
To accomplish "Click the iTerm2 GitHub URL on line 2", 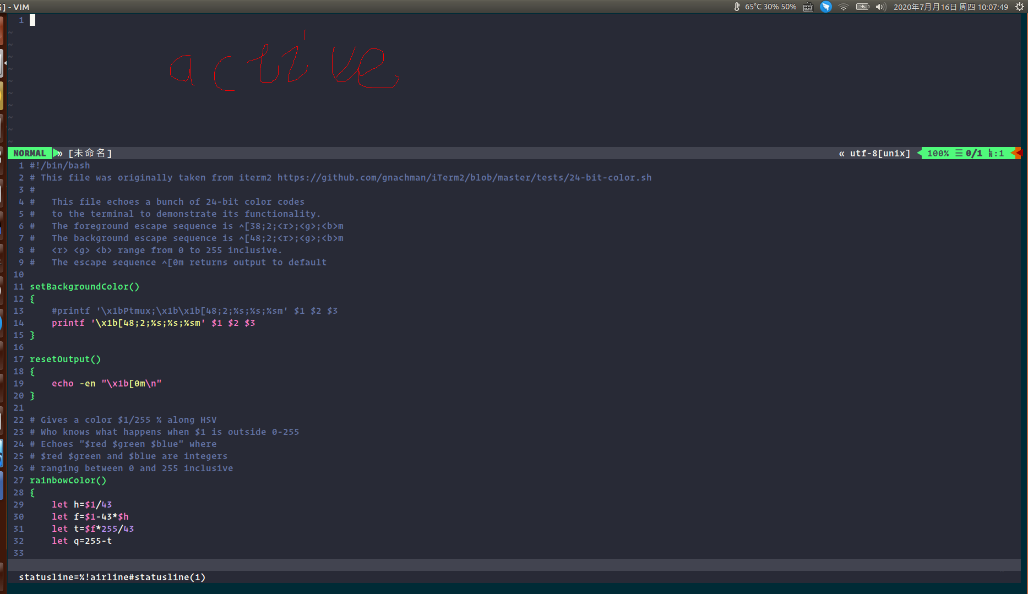I will [464, 177].
